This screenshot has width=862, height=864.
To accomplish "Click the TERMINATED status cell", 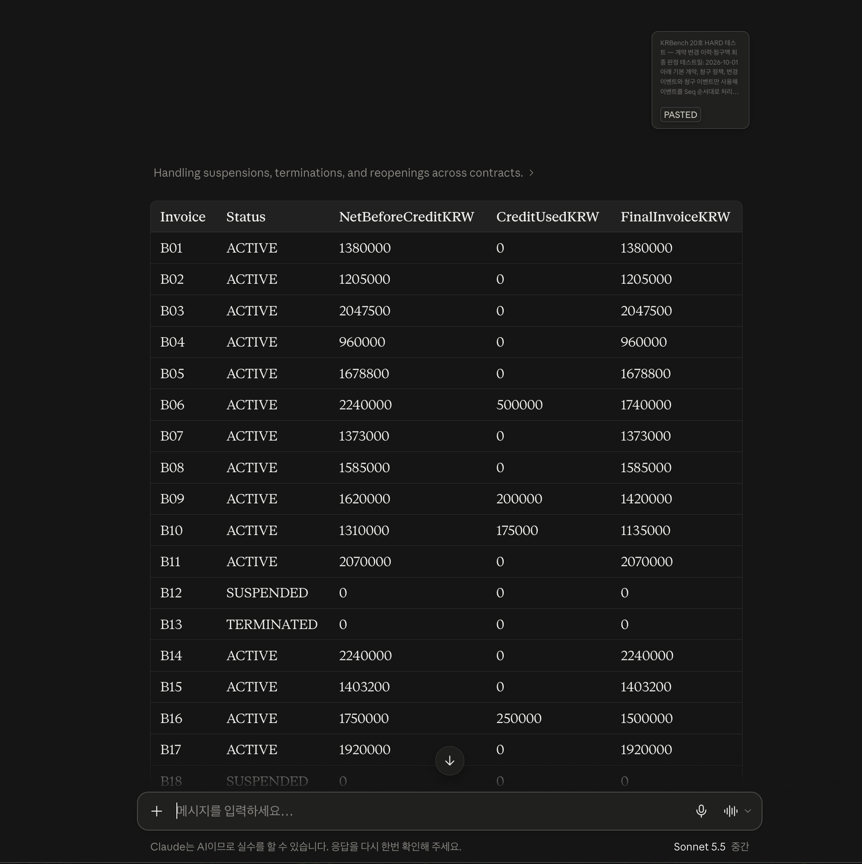I will point(272,624).
